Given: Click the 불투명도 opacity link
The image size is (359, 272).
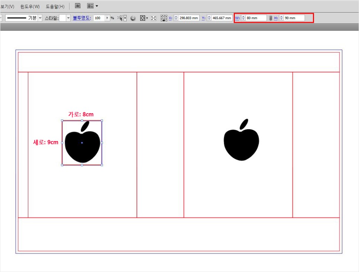Looking at the screenshot, I should pyautogui.click(x=82, y=18).
